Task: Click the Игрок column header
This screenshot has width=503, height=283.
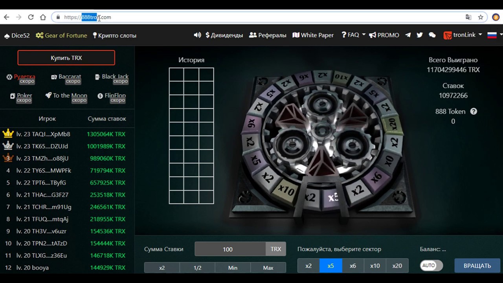Action: pos(47,119)
